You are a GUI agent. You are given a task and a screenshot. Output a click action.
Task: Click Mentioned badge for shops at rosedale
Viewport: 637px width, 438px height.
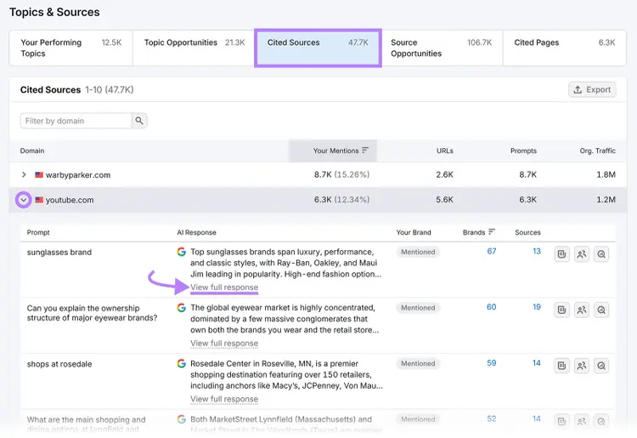pos(418,363)
